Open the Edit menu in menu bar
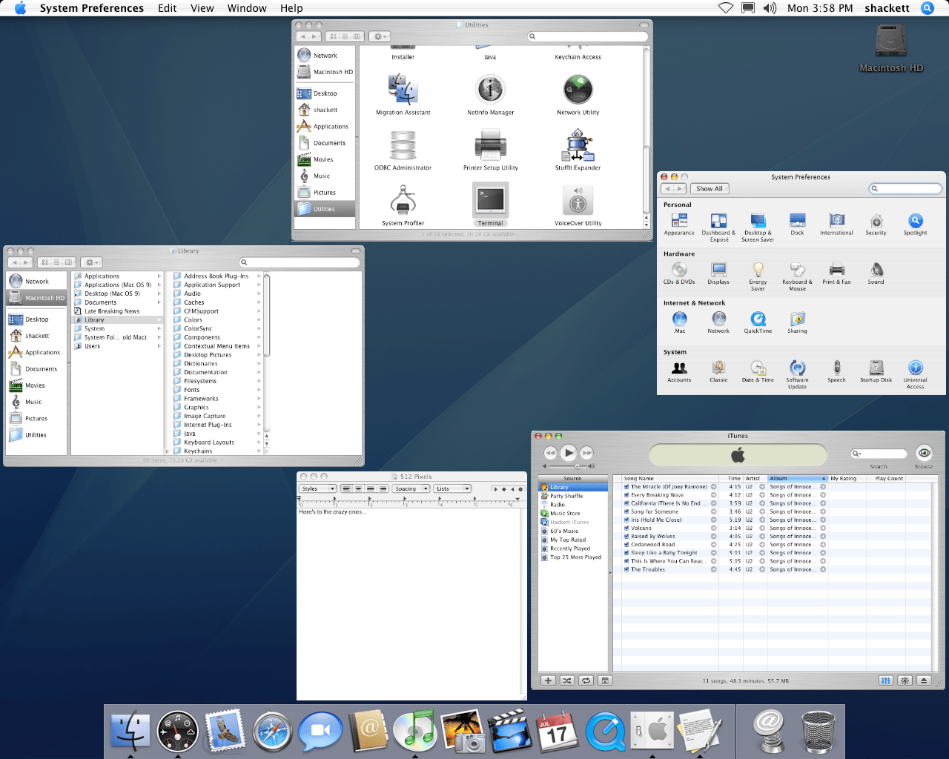 pos(168,8)
